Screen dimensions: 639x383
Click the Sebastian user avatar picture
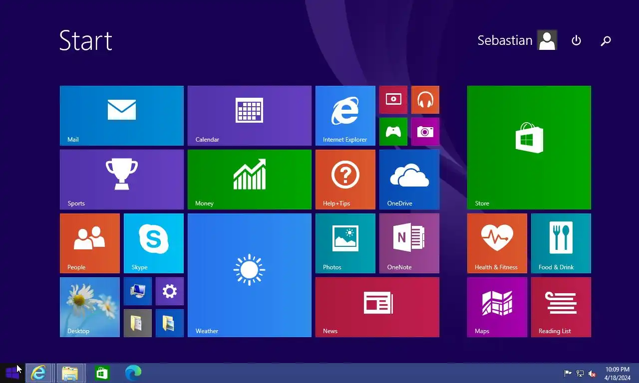coord(547,40)
